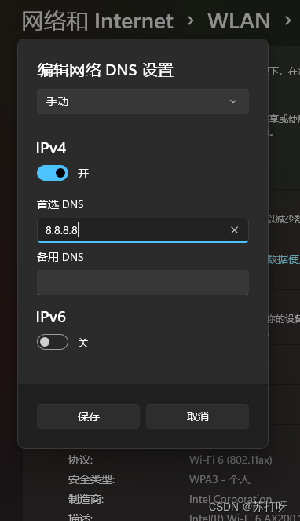Click the 首选 DNS field containing 8.8.8.8
The image size is (300, 521).
tap(142, 230)
